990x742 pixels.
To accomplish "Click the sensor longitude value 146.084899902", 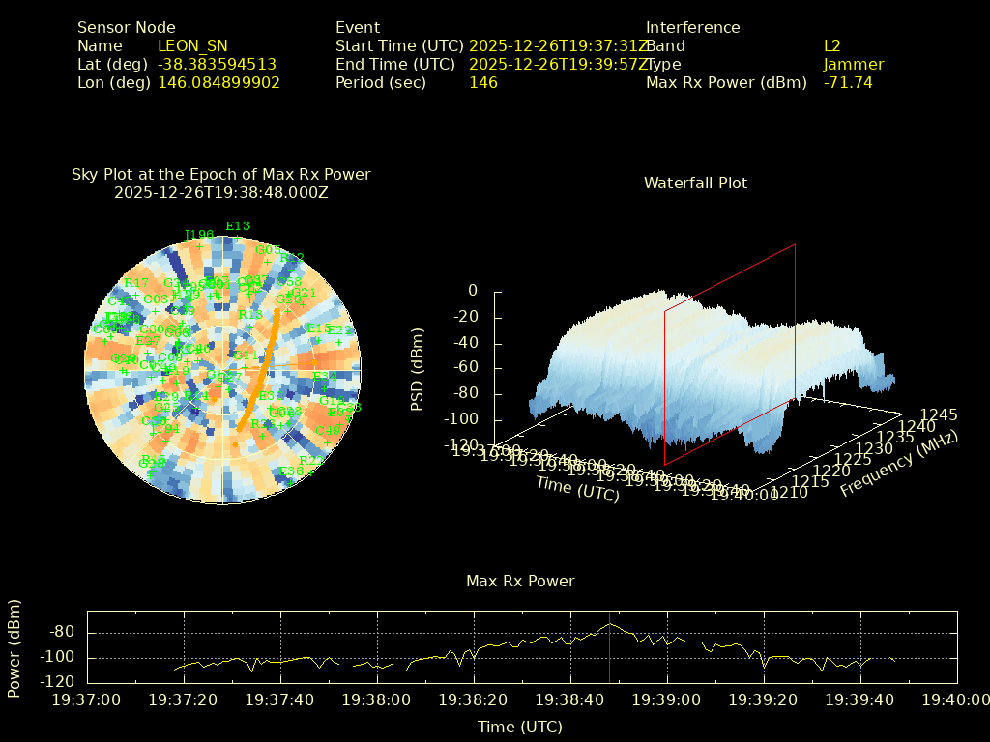I will click(218, 82).
